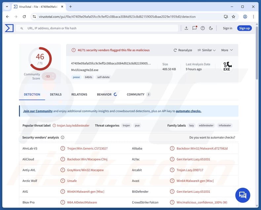The height and width of the screenshot is (210, 261).
Task: Click the upload file icon
Action: (186, 28)
